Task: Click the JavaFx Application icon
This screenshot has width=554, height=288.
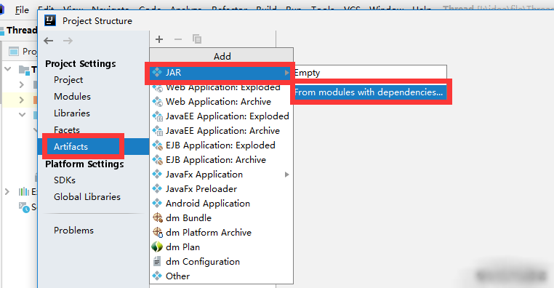Action: point(157,175)
